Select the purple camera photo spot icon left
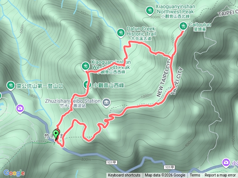 (20, 109)
